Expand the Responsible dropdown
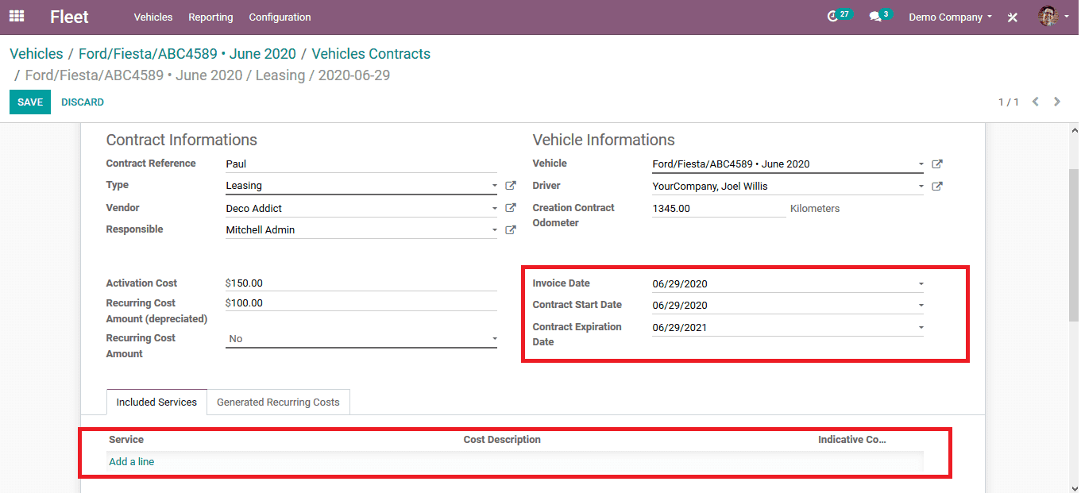Viewport: 1081px width, 493px height. (x=494, y=230)
